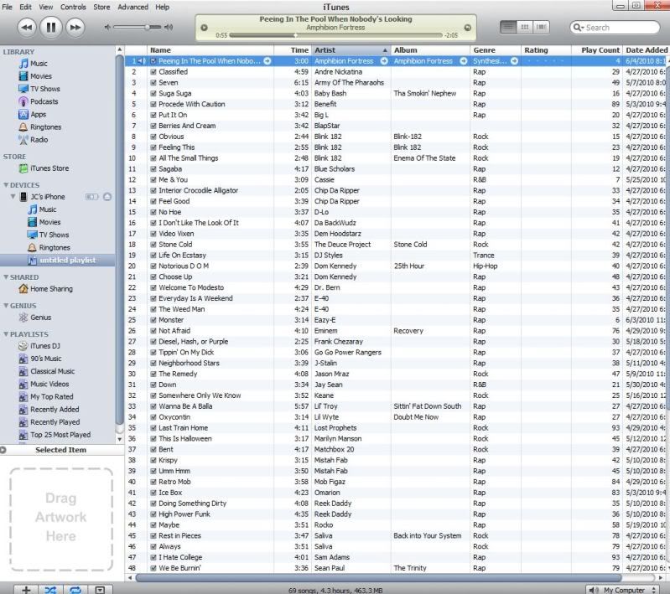Collapse the DEVICES section

pyautogui.click(x=6, y=185)
